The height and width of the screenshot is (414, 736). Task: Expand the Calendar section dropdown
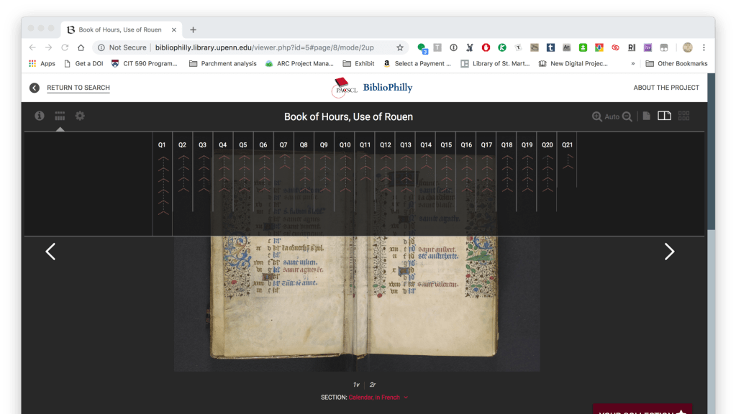point(406,397)
